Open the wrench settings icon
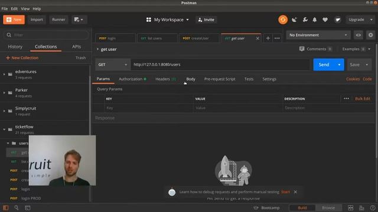This screenshot has width=378, height=212. pyautogui.click(x=305, y=19)
